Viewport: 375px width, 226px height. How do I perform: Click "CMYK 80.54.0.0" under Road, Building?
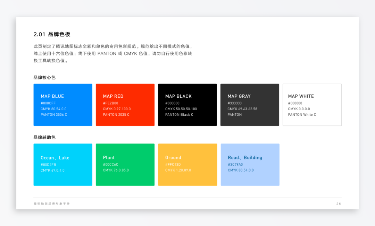[x=241, y=171]
